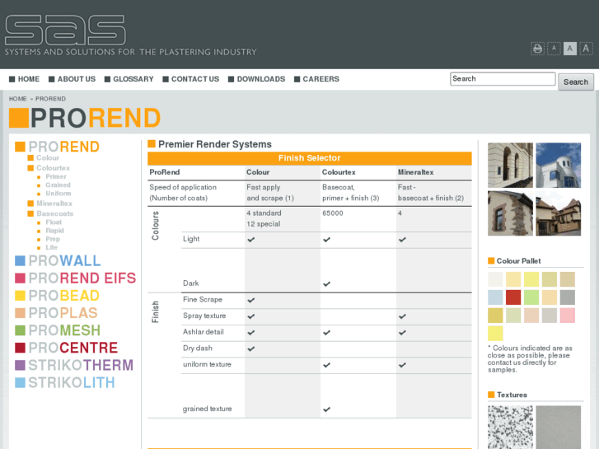Open the brown rendered houses thumbnail
This screenshot has height=449, width=599.
point(558,213)
